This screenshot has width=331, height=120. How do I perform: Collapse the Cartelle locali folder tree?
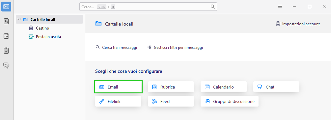coord(19,20)
